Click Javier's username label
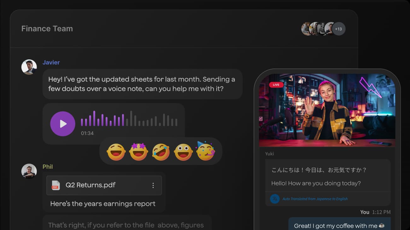 [51, 63]
